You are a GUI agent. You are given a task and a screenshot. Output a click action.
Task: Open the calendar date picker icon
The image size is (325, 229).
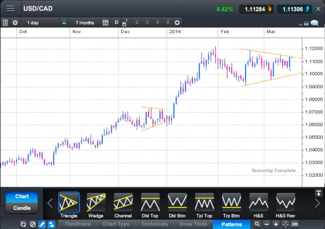(106, 23)
